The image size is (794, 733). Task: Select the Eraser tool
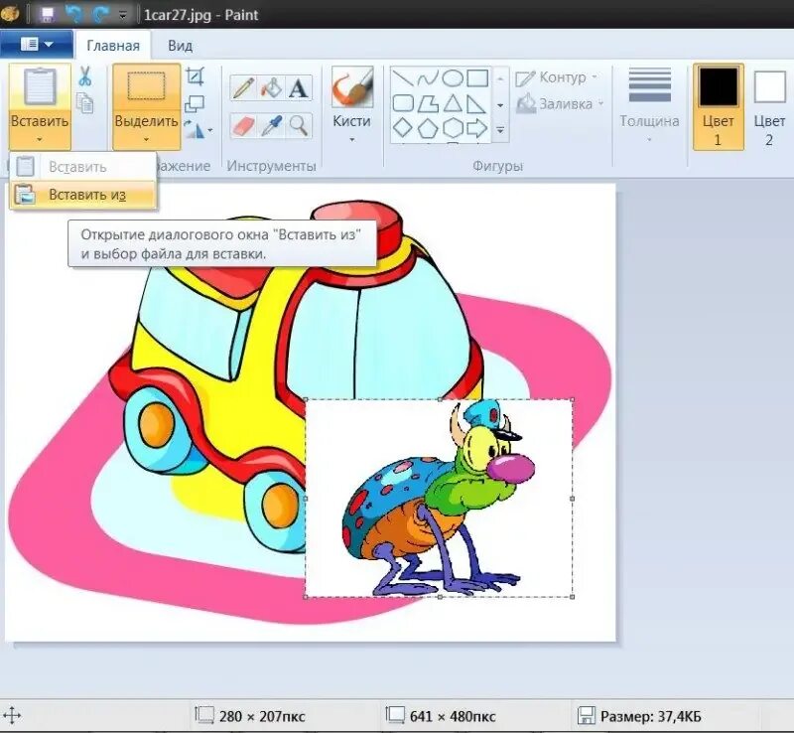click(x=243, y=125)
